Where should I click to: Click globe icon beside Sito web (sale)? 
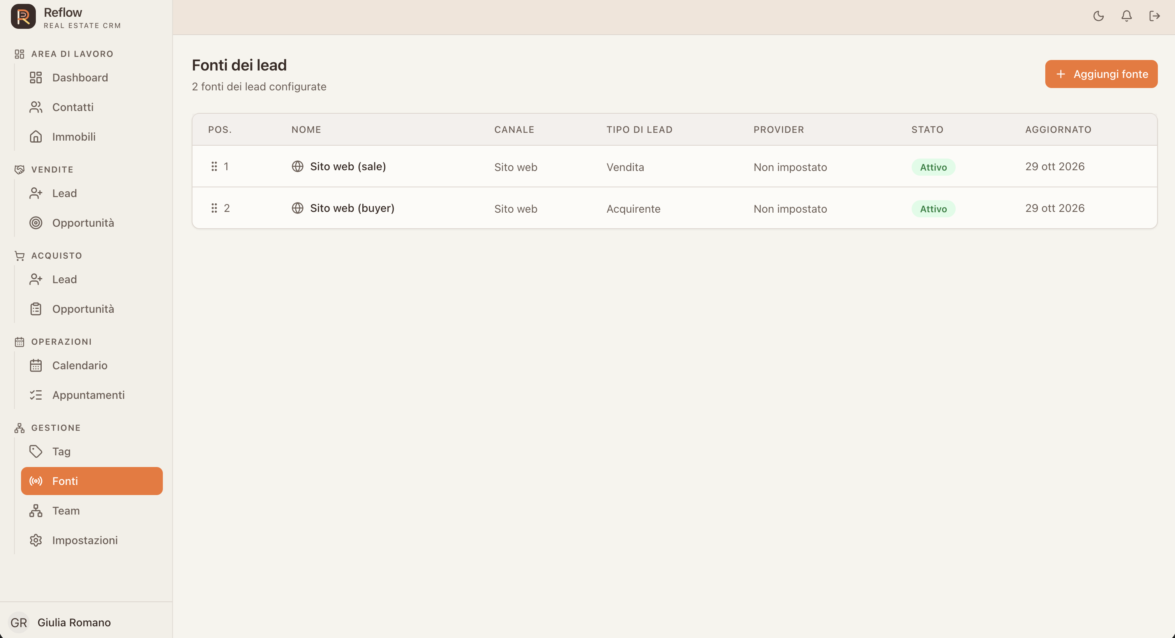pos(297,166)
